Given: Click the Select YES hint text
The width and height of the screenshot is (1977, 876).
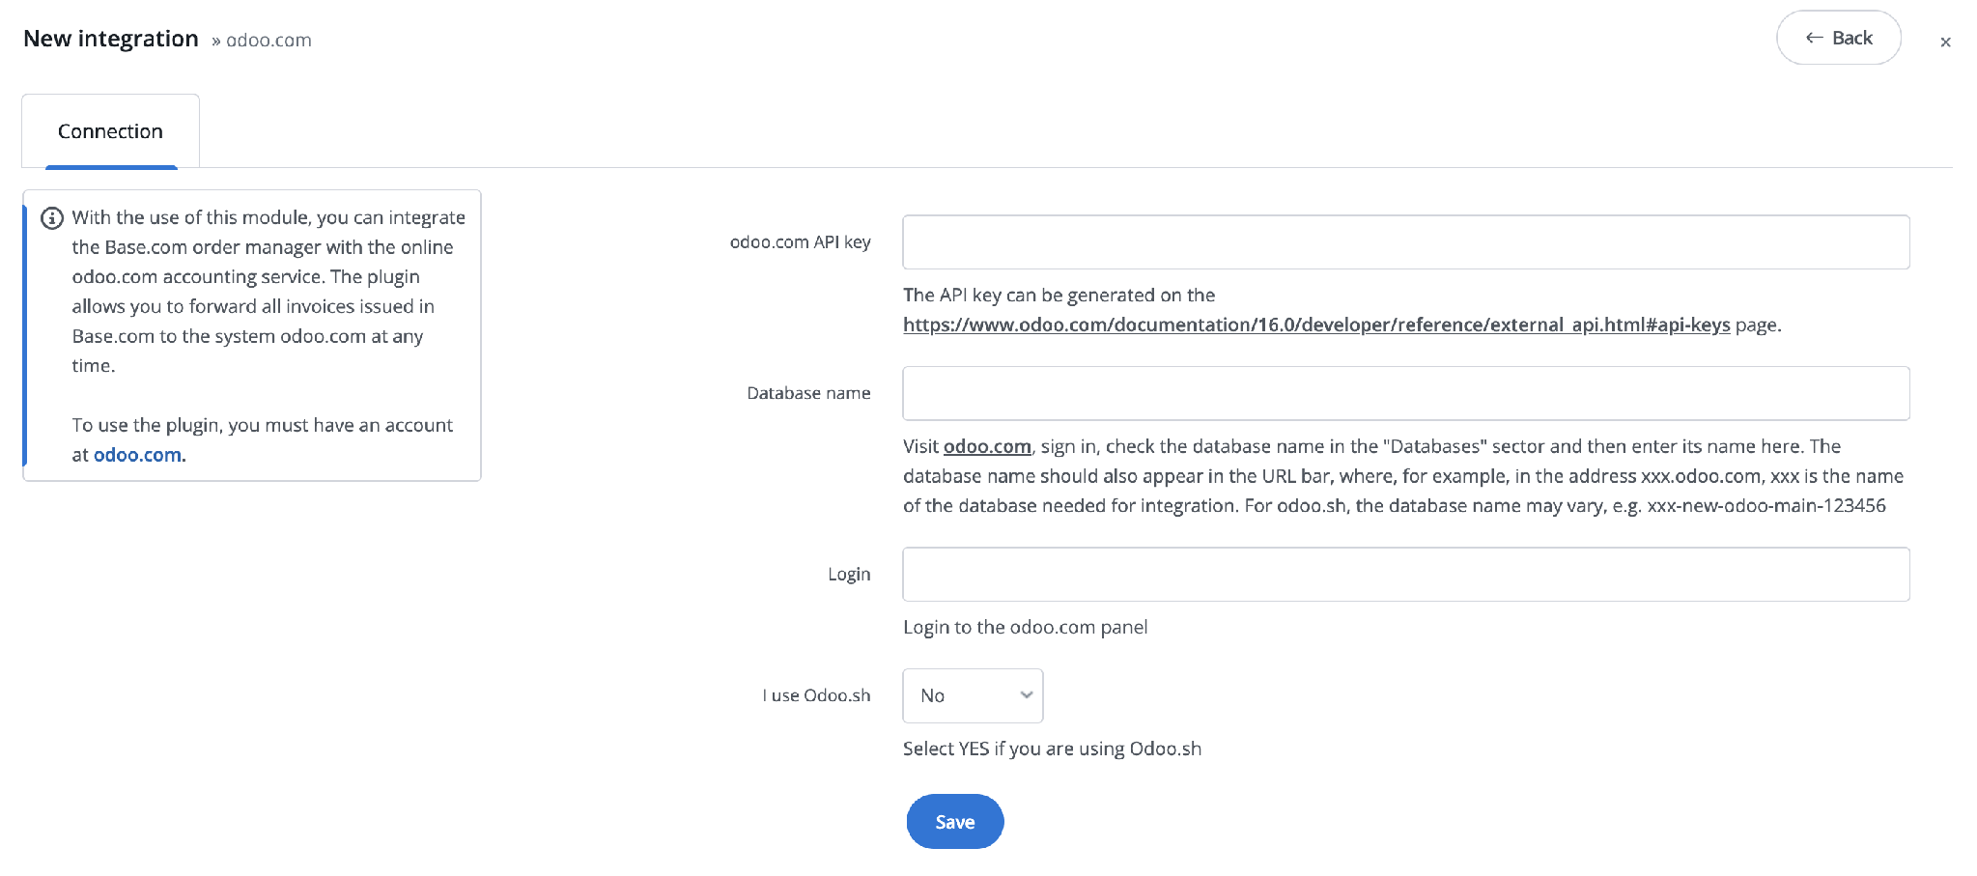Looking at the screenshot, I should pos(1052,749).
